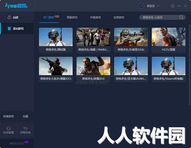This screenshot has height=148, width=191.
Task: Click the 添加游戏 sidebar icon
Action: tap(9, 28)
